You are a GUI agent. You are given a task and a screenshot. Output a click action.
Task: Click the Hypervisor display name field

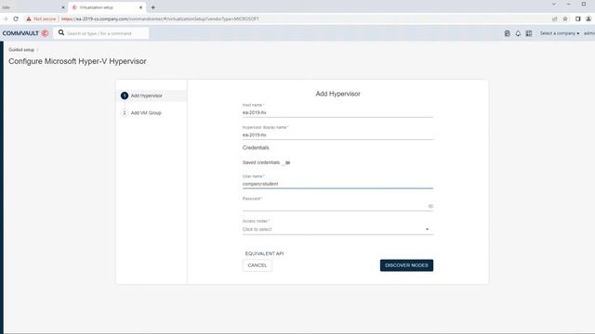[337, 135]
